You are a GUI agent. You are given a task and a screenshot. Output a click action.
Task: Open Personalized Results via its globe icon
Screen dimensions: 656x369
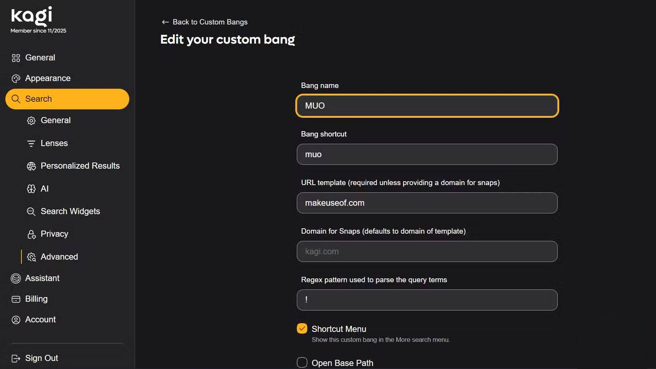tap(31, 166)
